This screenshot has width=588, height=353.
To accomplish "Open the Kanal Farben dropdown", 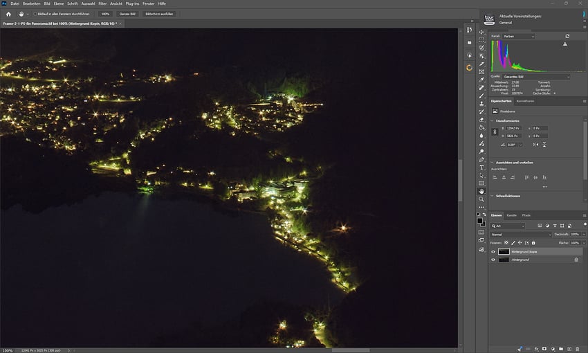I will click(518, 36).
